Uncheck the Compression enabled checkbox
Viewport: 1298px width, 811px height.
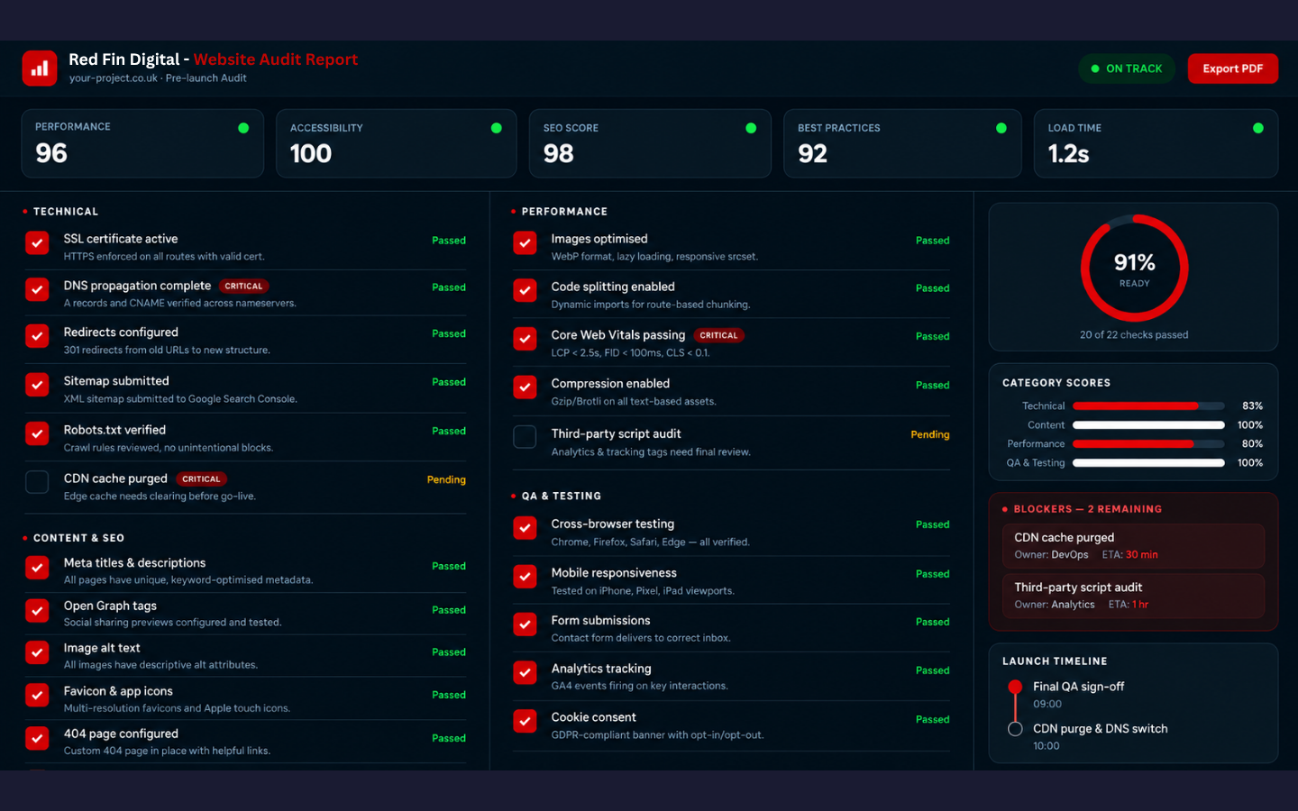[525, 387]
